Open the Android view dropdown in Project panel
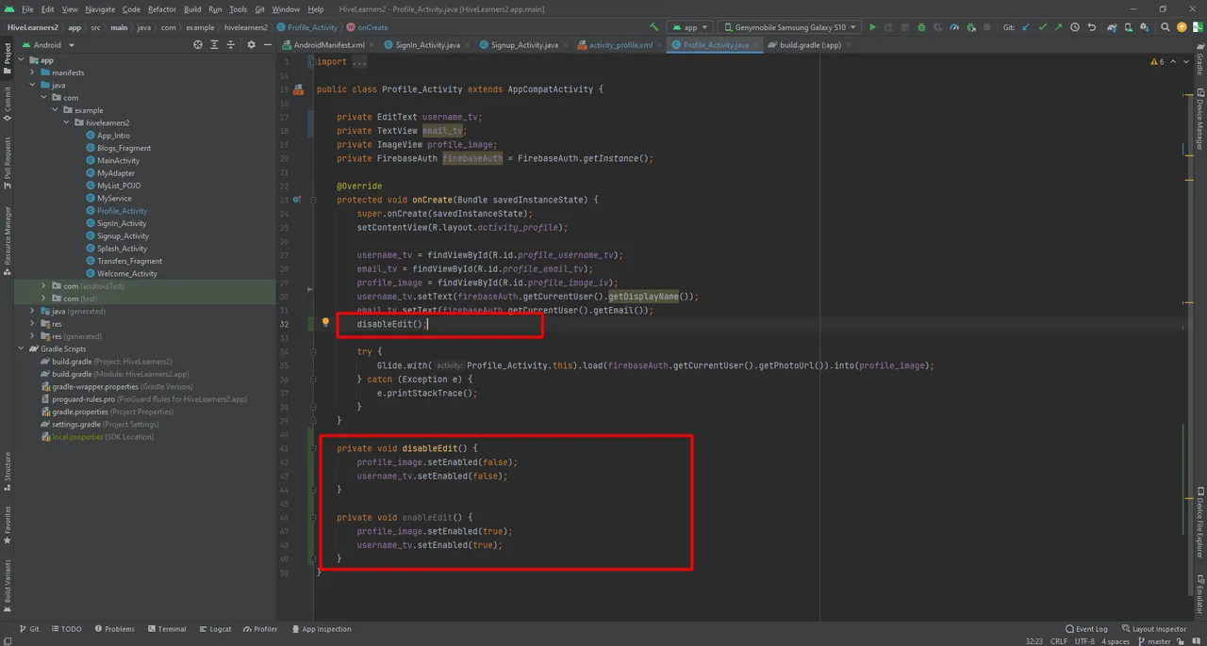This screenshot has height=646, width=1207. 47,44
